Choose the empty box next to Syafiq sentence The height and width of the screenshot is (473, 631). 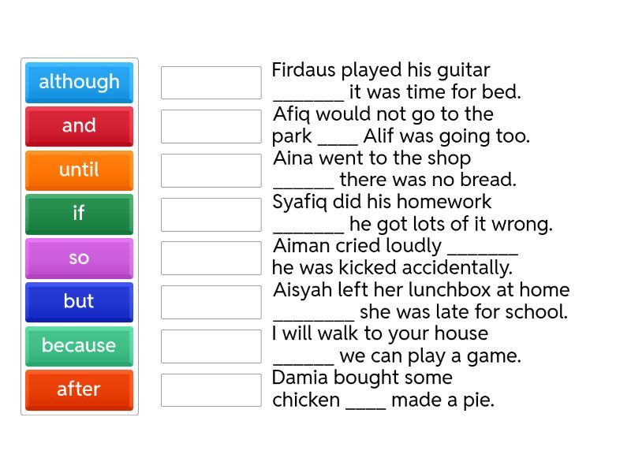211,214
